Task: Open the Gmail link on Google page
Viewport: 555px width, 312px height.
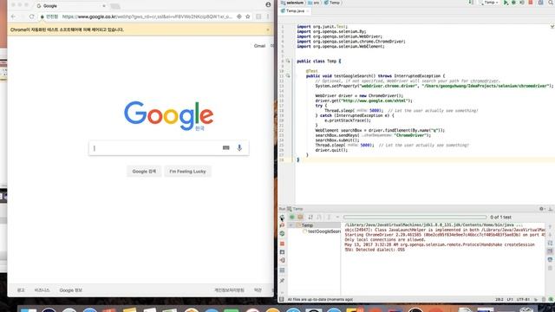Action: click(259, 46)
